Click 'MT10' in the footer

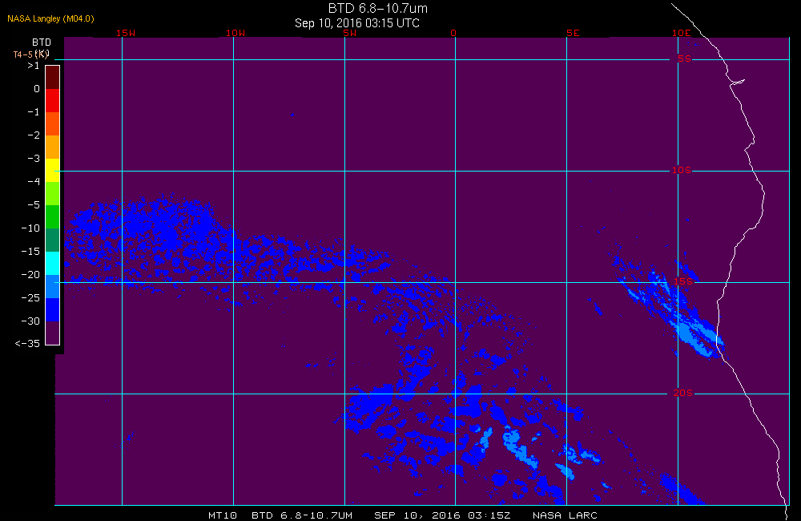click(x=223, y=515)
